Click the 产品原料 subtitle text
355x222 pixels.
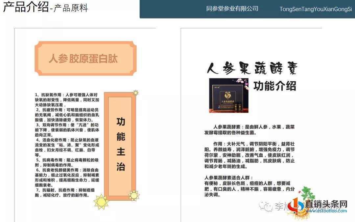(x=71, y=8)
